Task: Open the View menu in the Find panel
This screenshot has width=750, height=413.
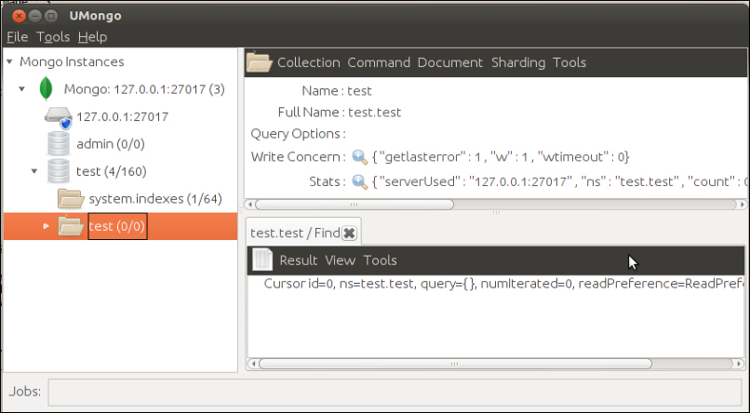Action: coord(340,260)
